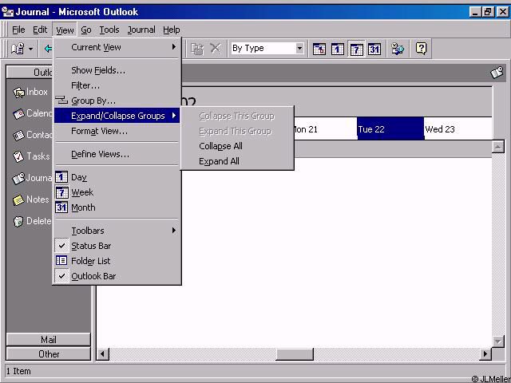Open the Inbox shortcut in Outlook Bar
The height and width of the screenshot is (383, 511).
click(x=30, y=93)
